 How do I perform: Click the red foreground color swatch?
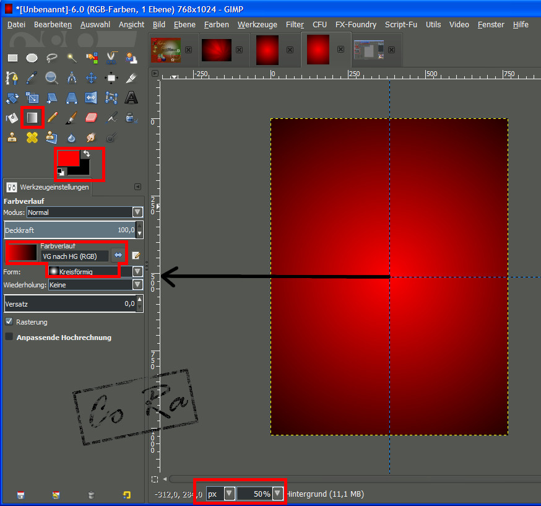click(x=68, y=159)
